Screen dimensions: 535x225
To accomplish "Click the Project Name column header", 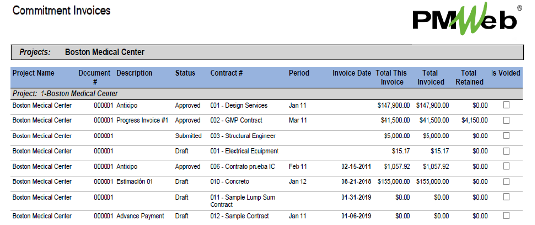I will coord(33,73).
